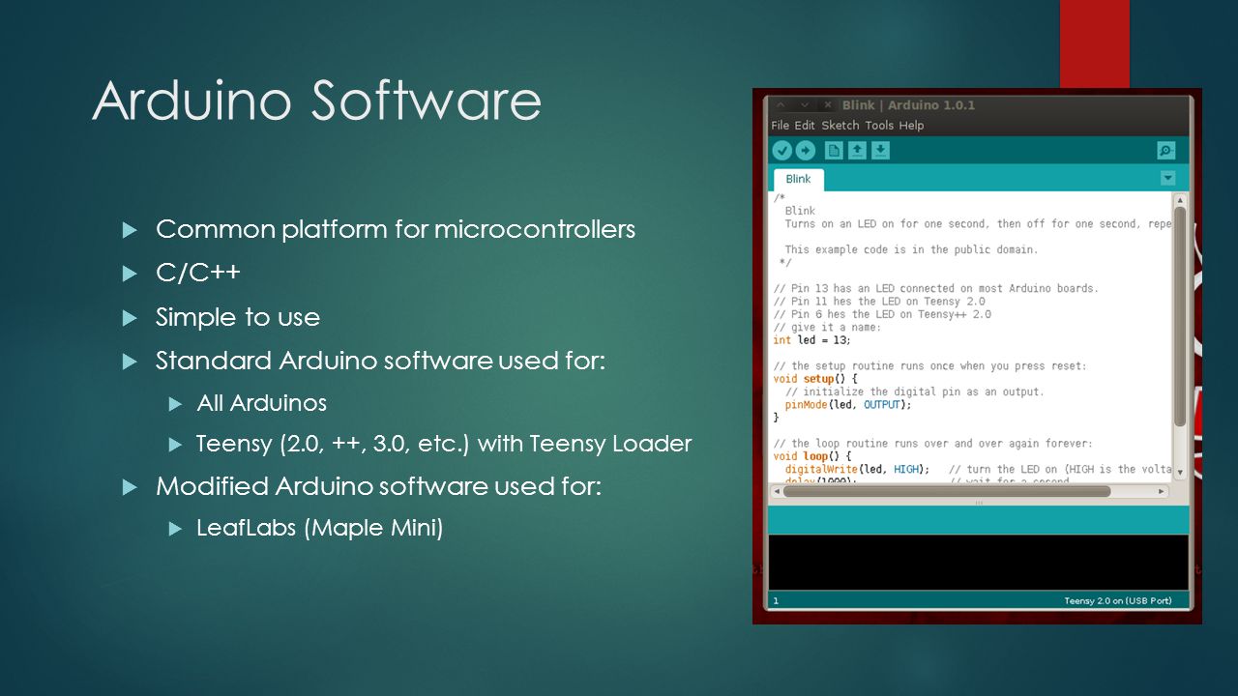The height and width of the screenshot is (696, 1238).
Task: Click comment 'Turns on an LED on for one second'
Action: pos(978,223)
